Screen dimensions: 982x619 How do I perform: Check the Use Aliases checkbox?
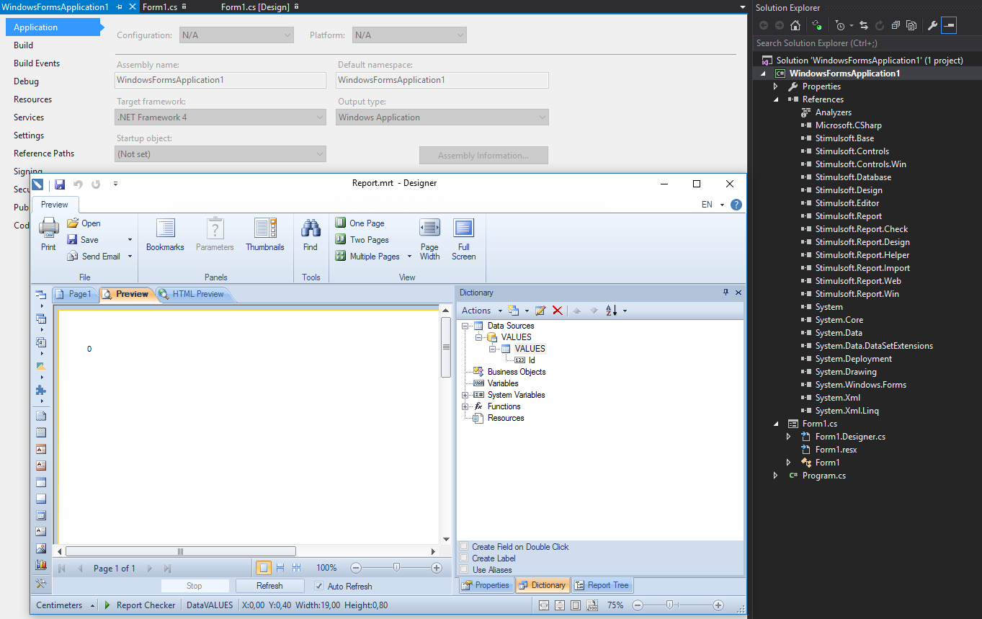pyautogui.click(x=464, y=570)
